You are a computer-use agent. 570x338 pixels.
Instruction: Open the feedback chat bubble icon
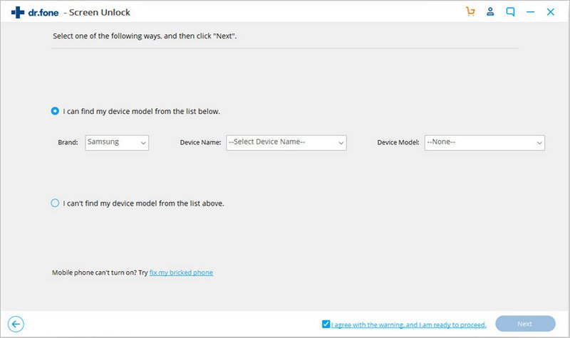[510, 12]
